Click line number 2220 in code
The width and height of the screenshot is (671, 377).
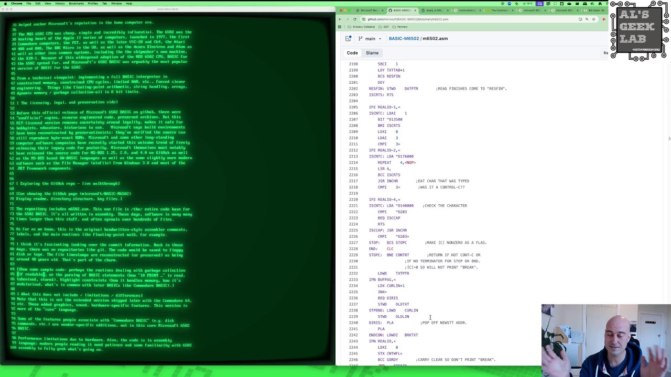(x=353, y=199)
